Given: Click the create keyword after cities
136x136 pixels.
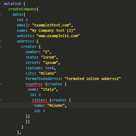Looking at the screenshot, I should tap(58, 100).
